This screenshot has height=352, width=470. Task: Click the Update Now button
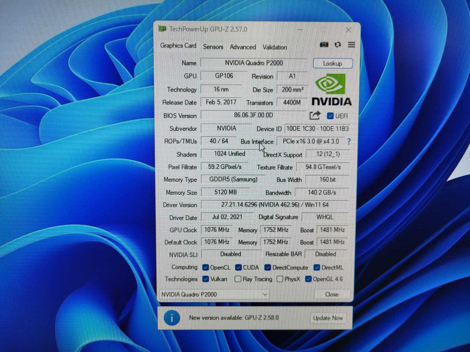(x=328, y=318)
